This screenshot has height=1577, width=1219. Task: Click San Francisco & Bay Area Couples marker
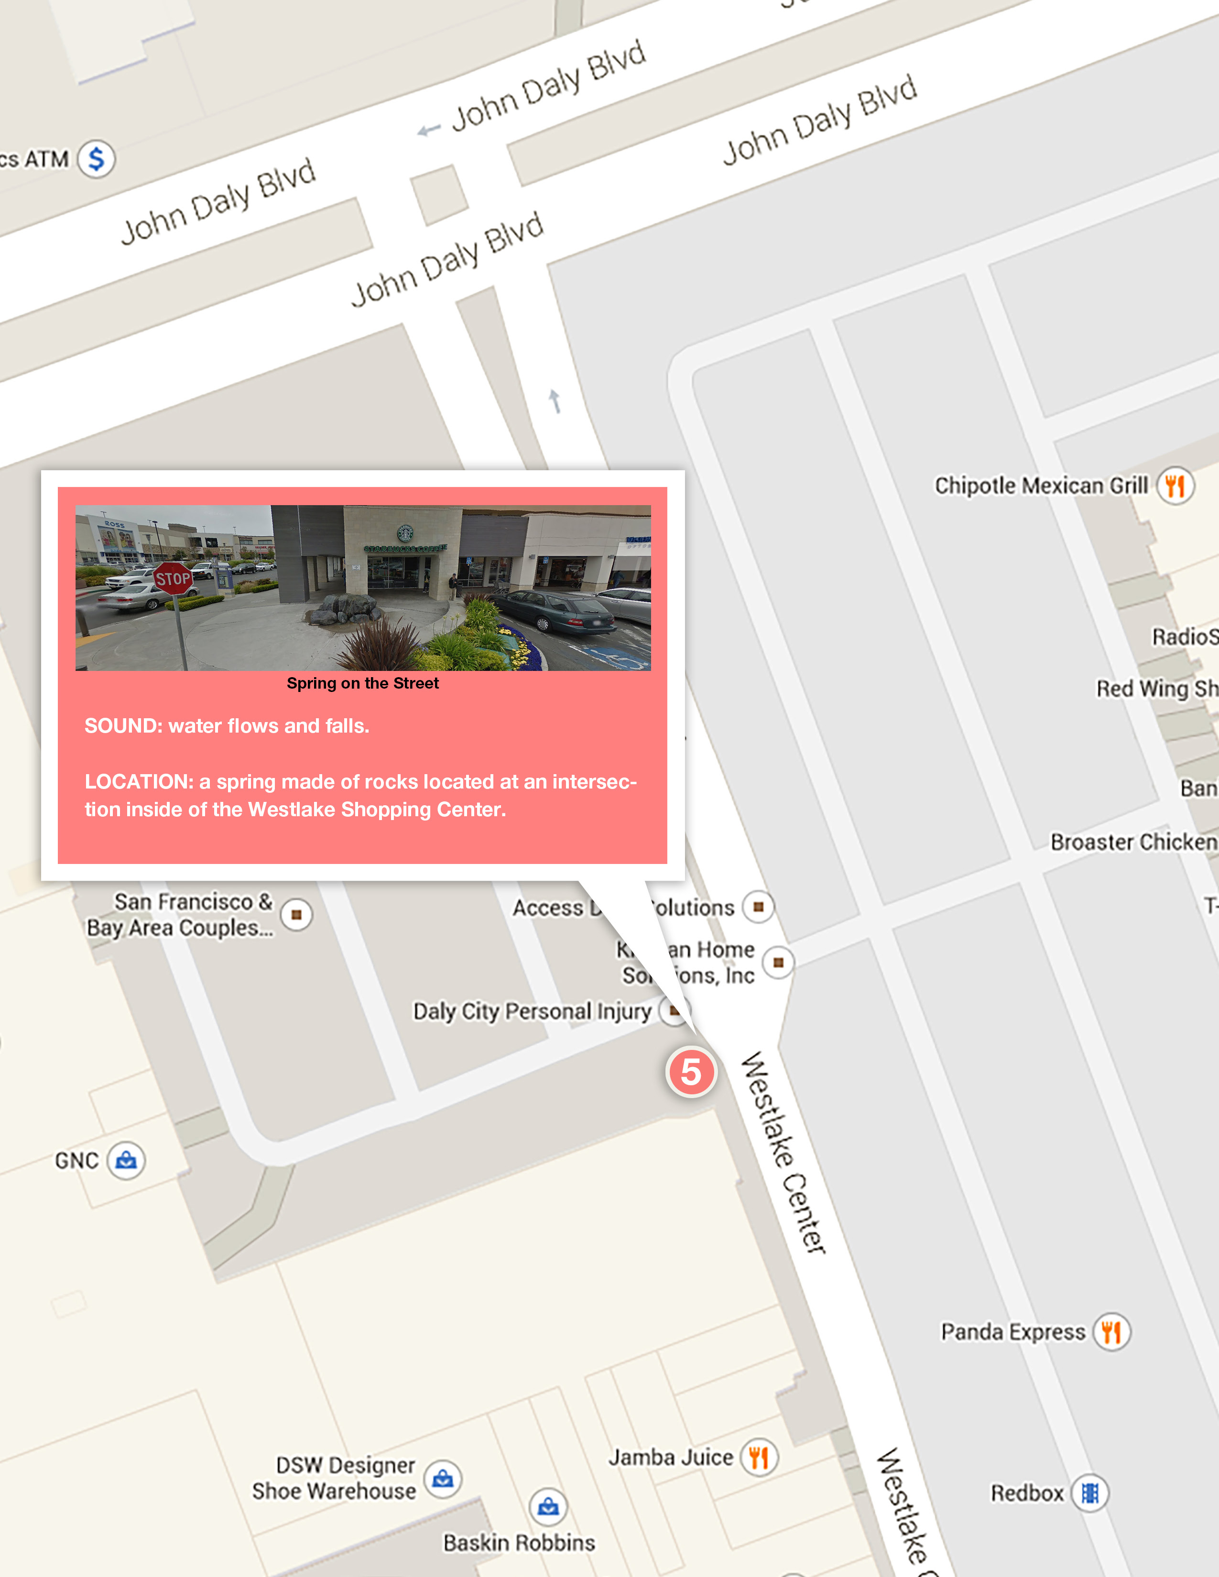click(x=296, y=914)
